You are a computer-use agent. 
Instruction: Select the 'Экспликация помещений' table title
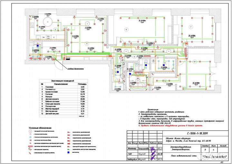pyautogui.click(x=63, y=81)
